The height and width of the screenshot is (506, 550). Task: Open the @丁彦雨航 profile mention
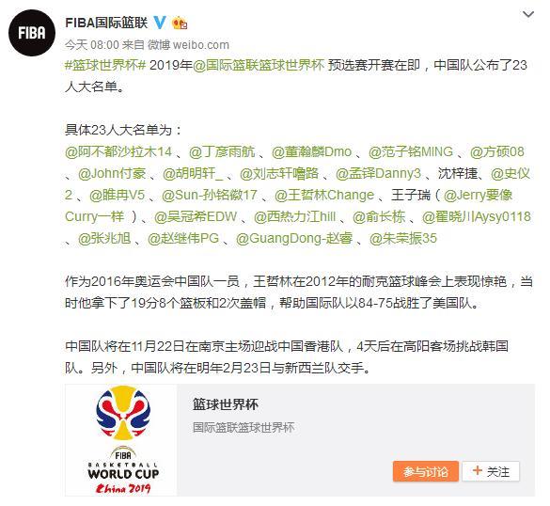pyautogui.click(x=222, y=152)
